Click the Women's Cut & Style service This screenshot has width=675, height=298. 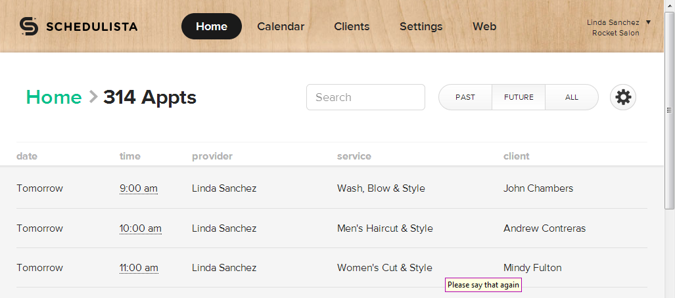384,268
